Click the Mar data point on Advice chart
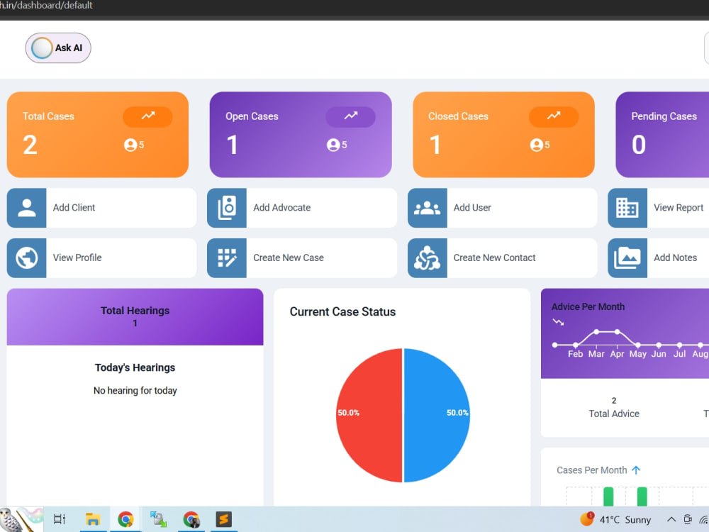This screenshot has height=532, width=709. (x=596, y=332)
